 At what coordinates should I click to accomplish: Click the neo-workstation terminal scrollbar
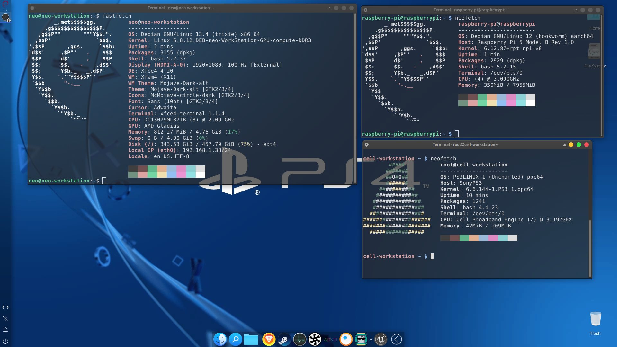(x=355, y=98)
